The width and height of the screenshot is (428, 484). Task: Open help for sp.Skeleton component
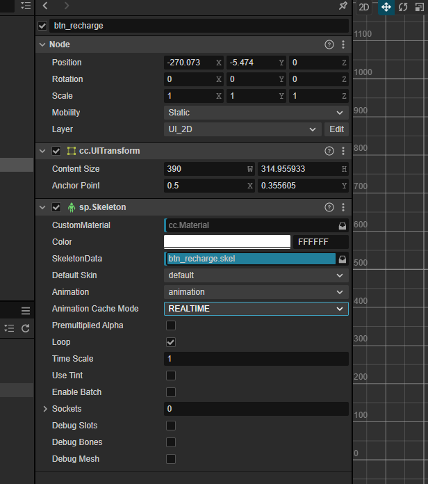[x=329, y=207]
